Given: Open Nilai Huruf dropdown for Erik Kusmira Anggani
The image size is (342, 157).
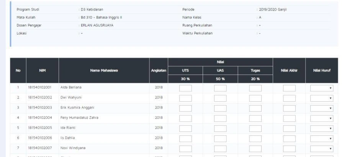Looking at the screenshot, I should pos(322,108).
